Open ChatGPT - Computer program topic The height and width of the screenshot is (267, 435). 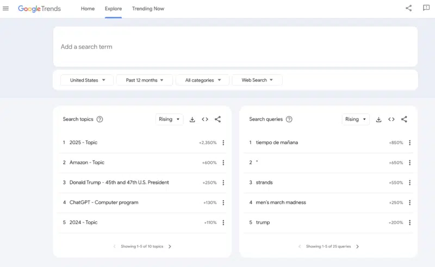tap(104, 203)
